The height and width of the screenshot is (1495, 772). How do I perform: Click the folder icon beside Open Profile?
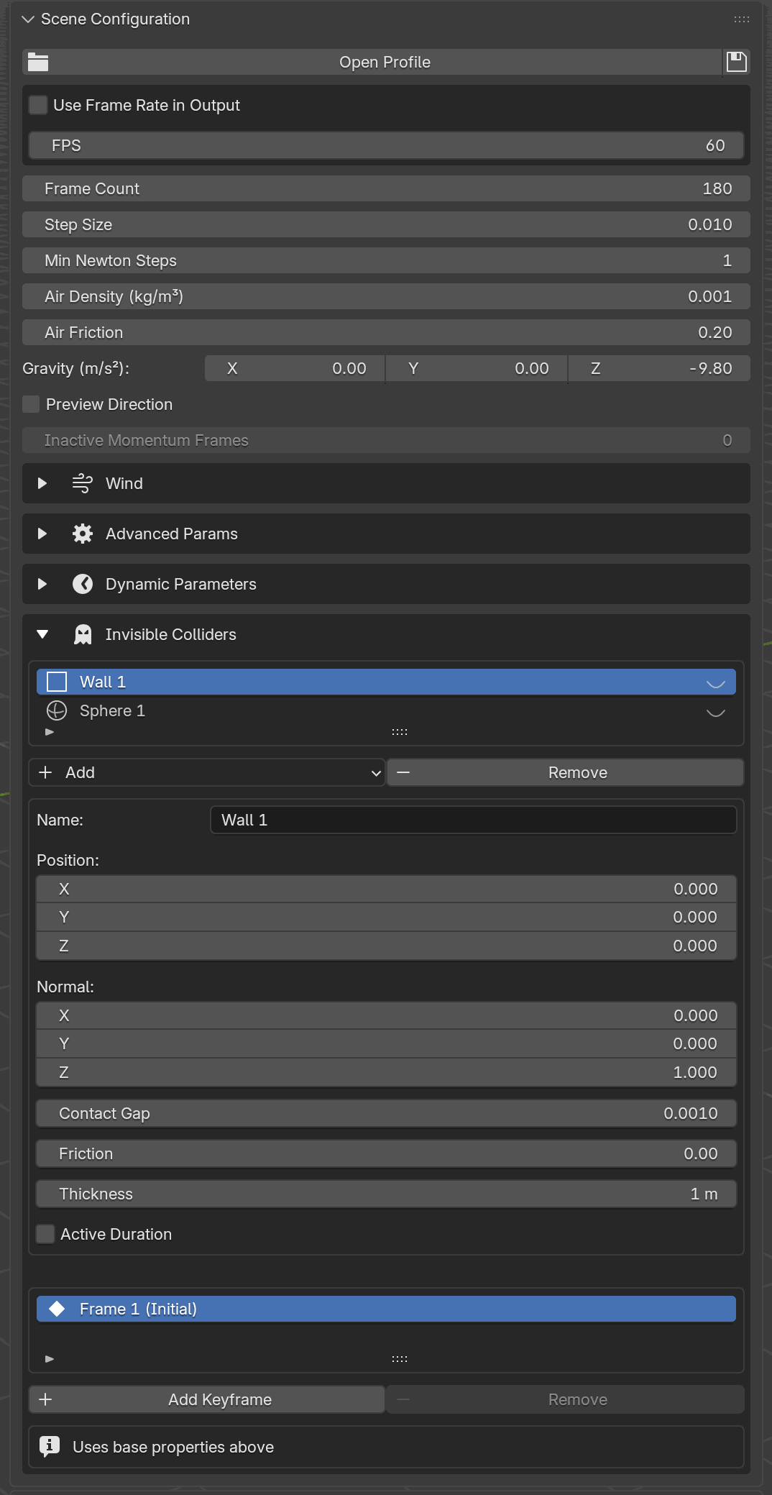[38, 63]
